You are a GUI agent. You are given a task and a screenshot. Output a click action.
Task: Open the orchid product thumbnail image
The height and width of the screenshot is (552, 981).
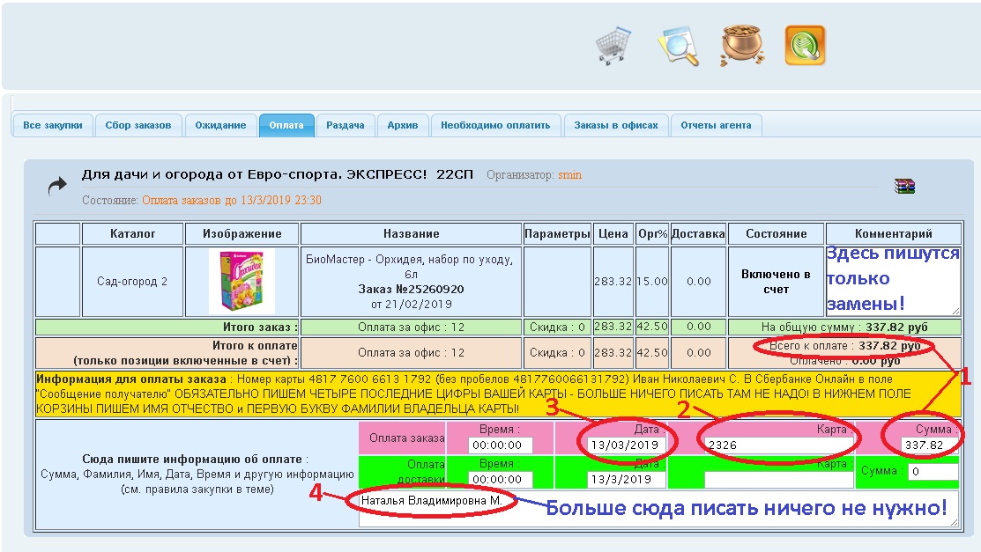click(x=242, y=282)
